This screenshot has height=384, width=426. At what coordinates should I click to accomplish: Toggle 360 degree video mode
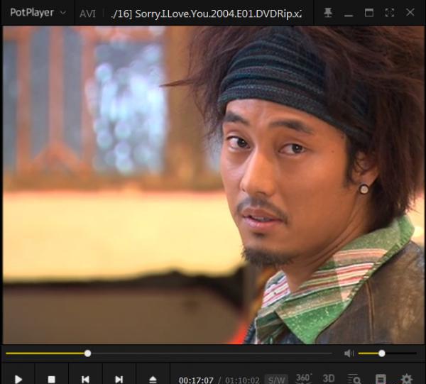pos(302,378)
